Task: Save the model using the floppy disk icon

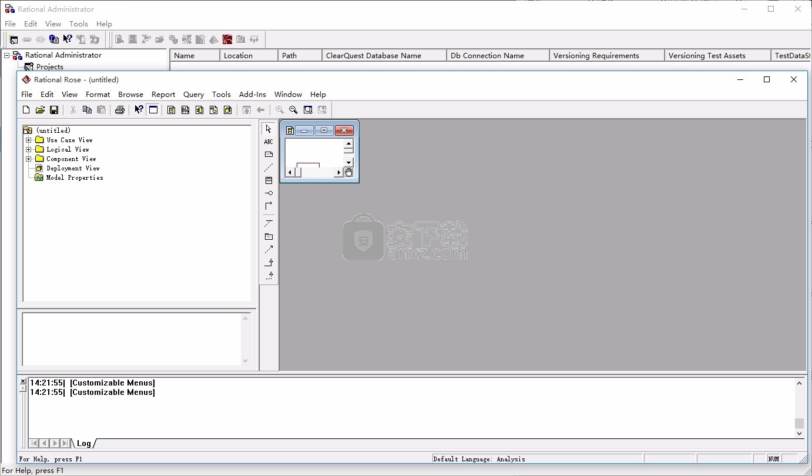Action: click(x=54, y=110)
